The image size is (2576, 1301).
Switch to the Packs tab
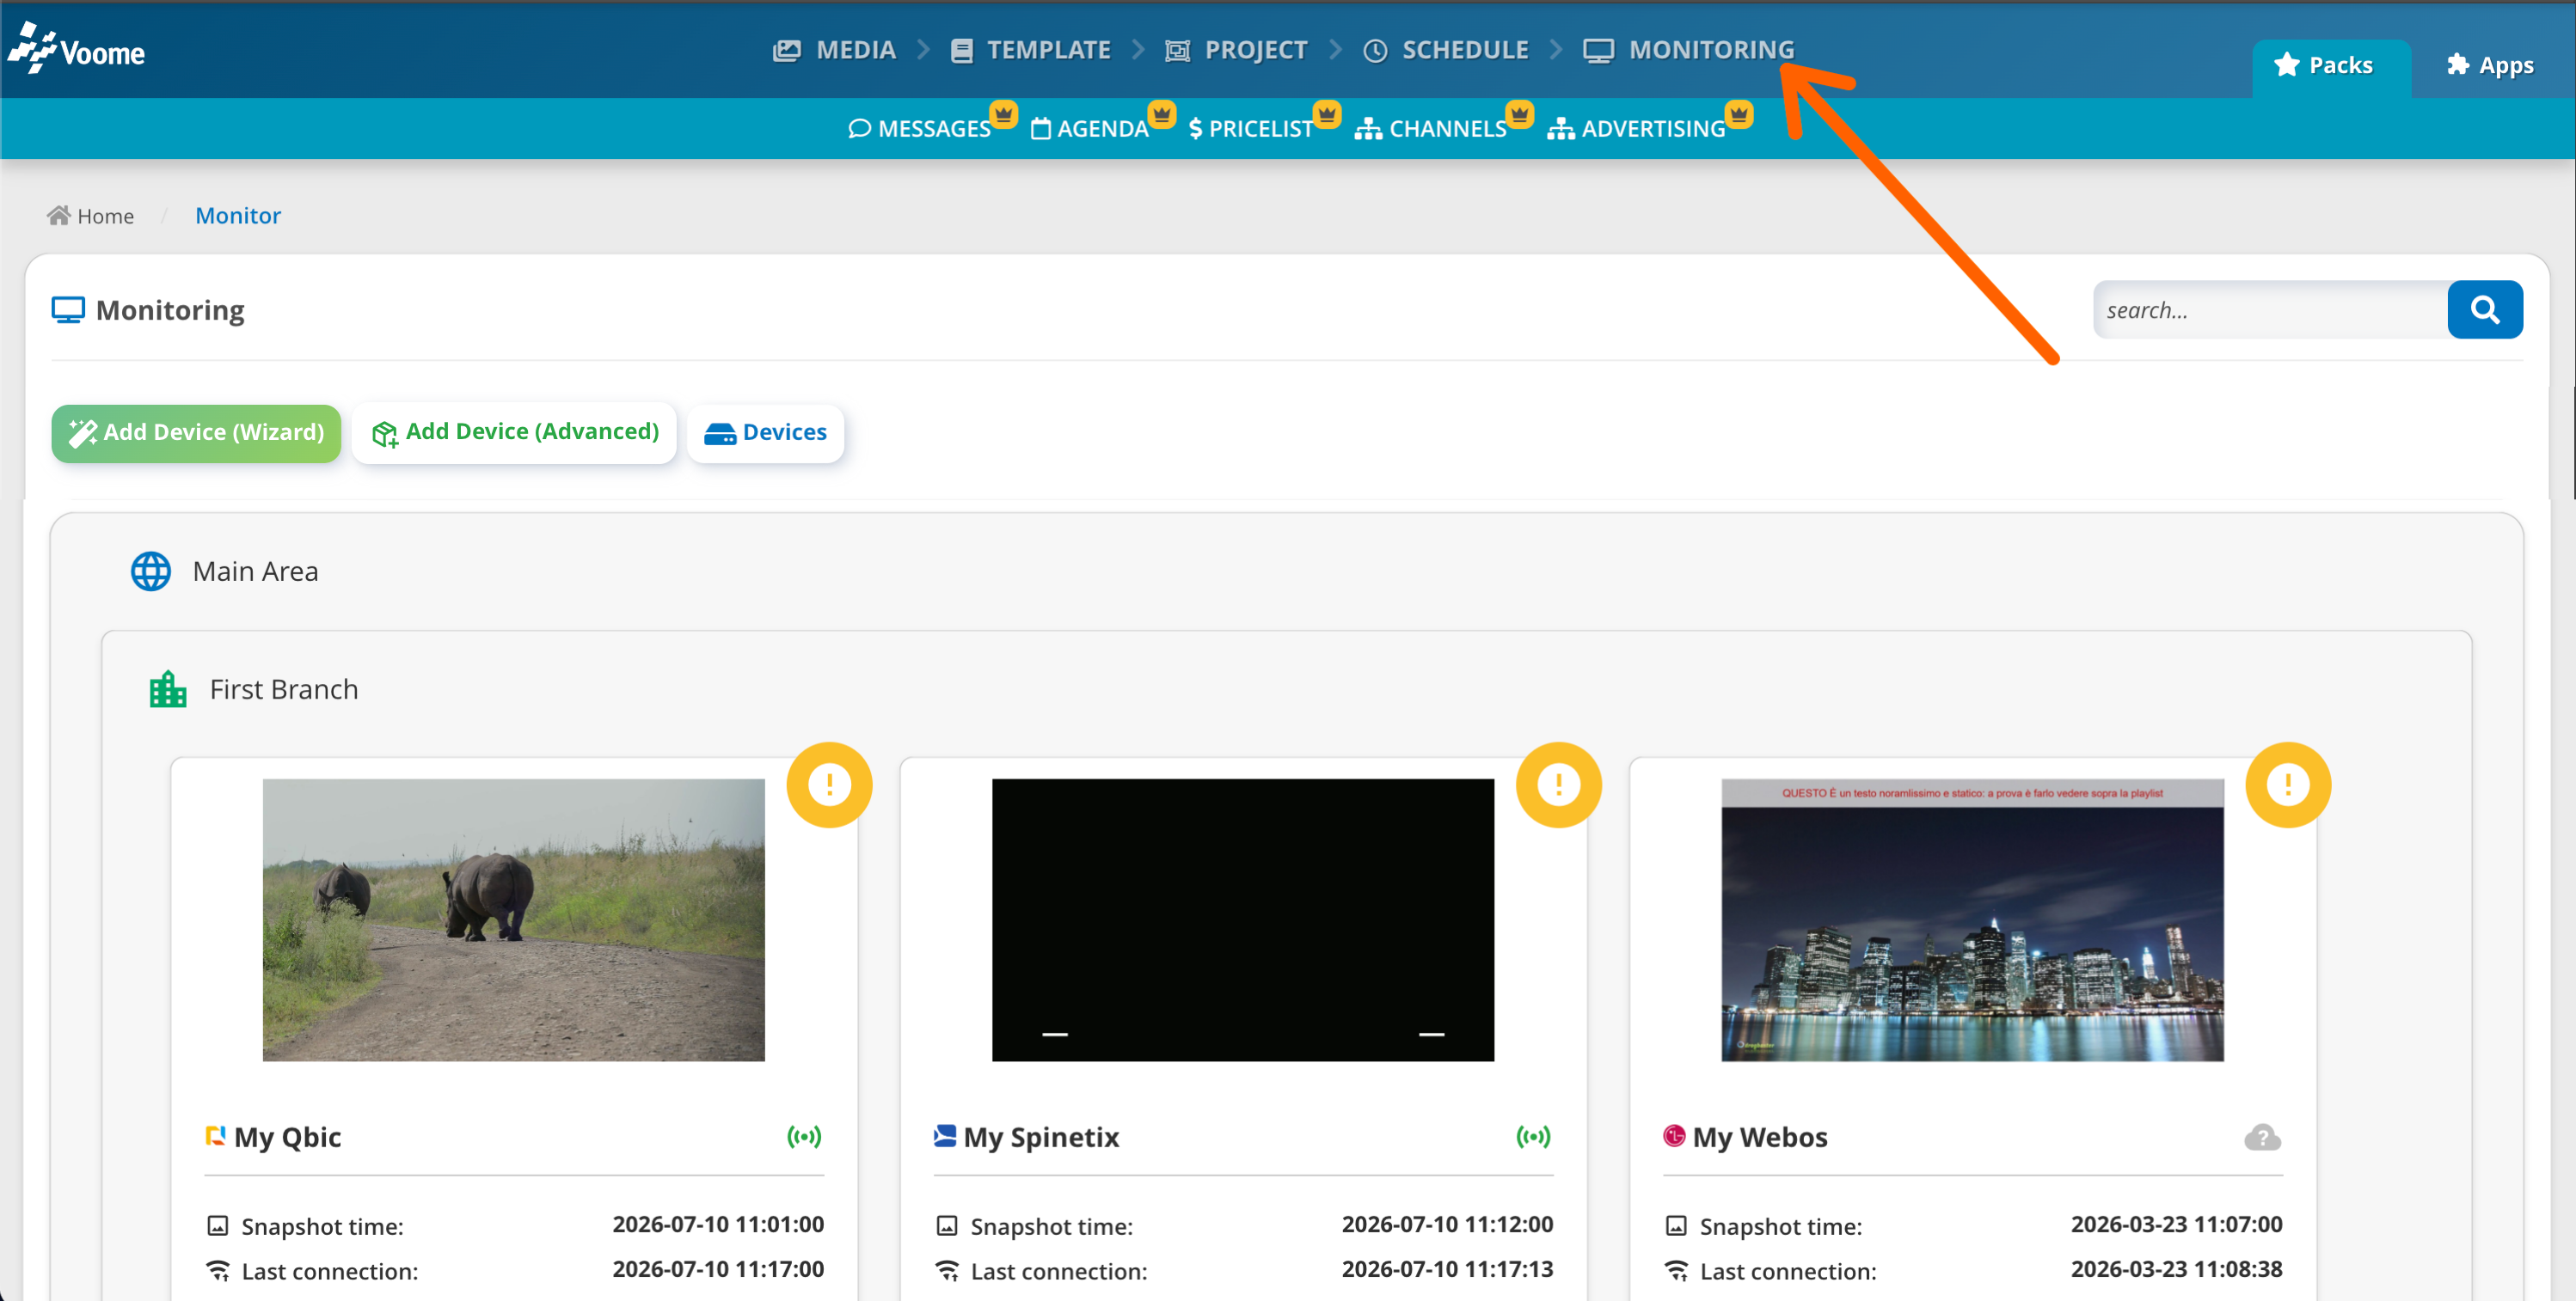click(x=2329, y=67)
